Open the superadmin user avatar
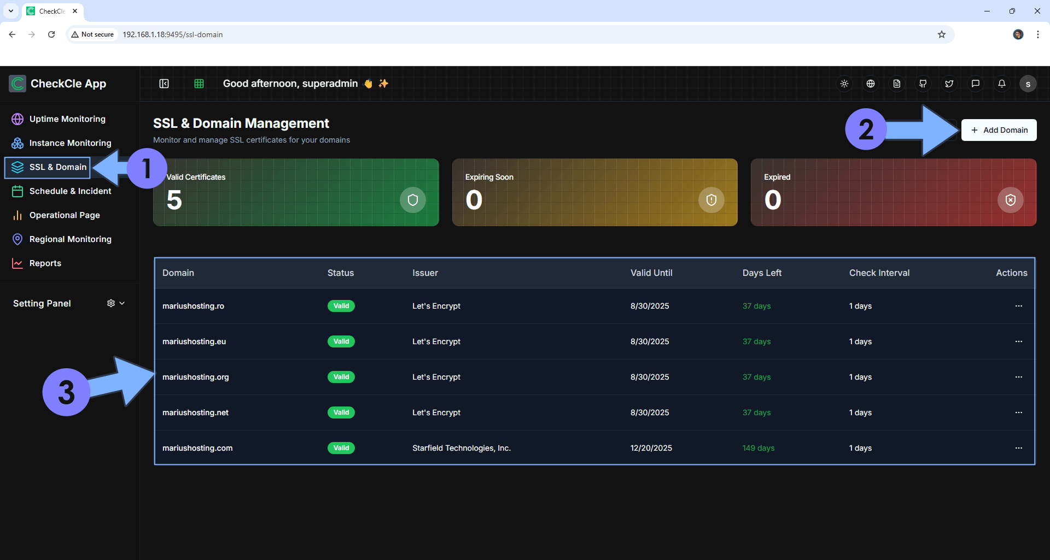This screenshot has width=1050, height=560. pos(1028,84)
